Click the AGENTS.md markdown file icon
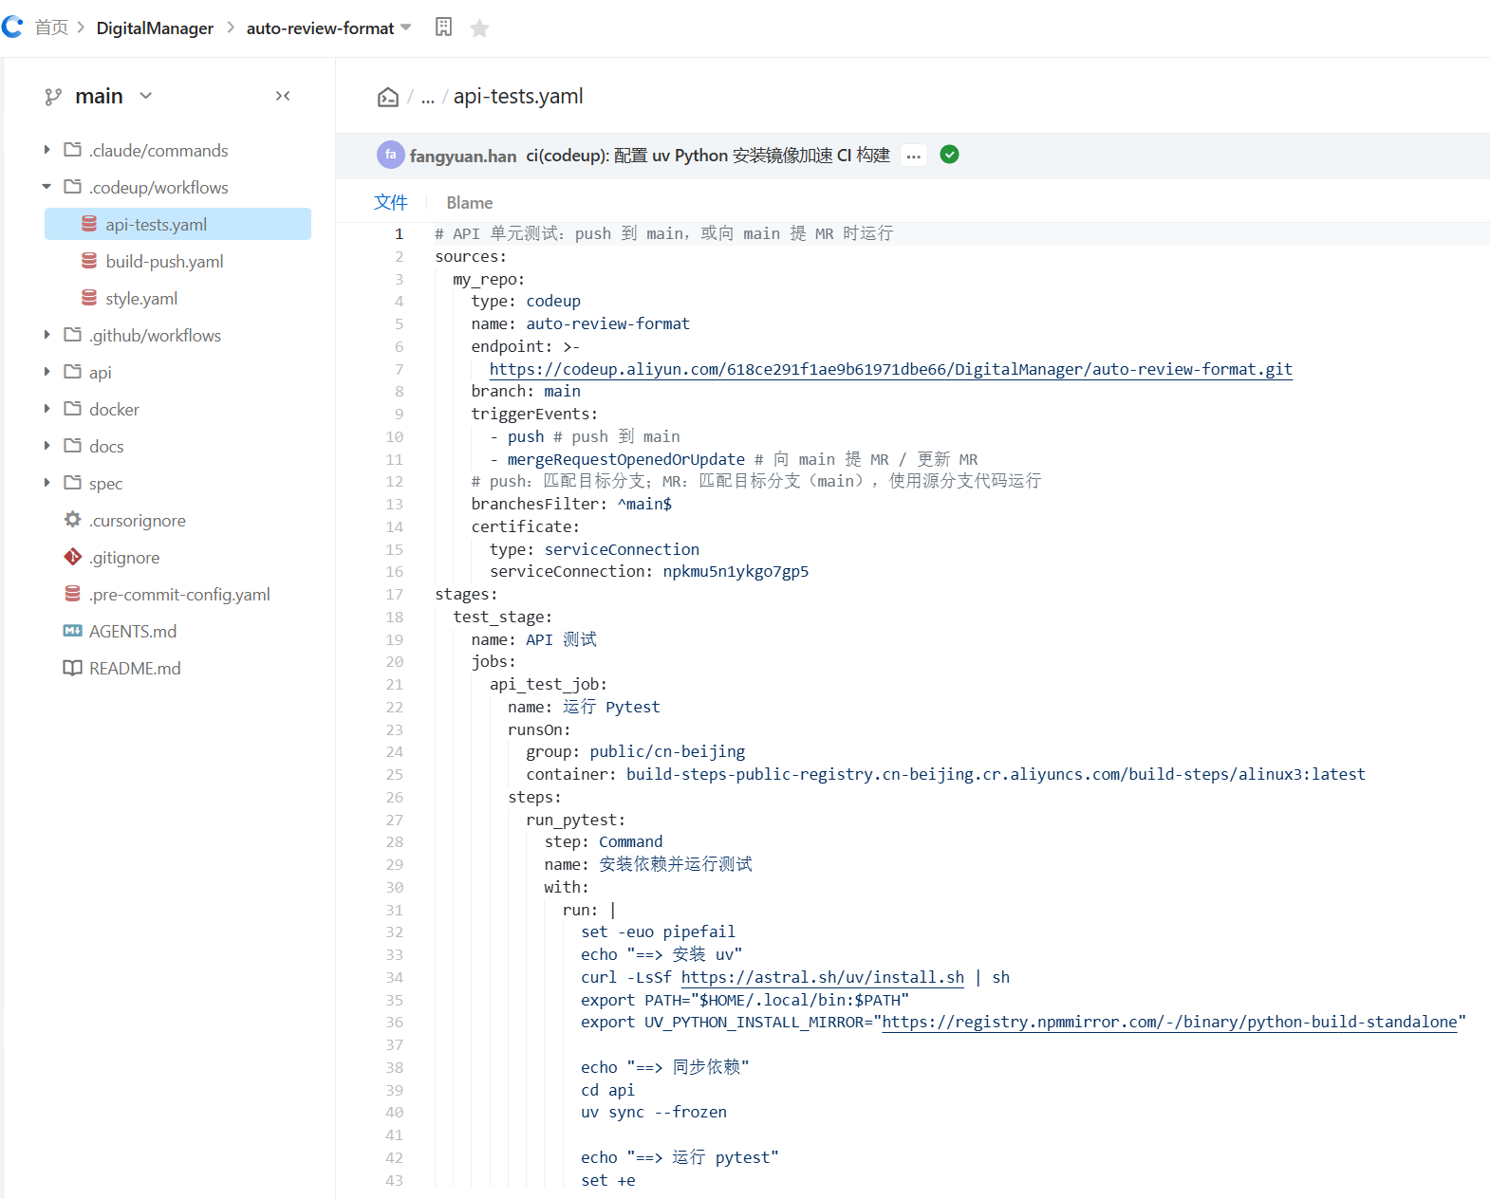This screenshot has width=1490, height=1199. (x=72, y=631)
